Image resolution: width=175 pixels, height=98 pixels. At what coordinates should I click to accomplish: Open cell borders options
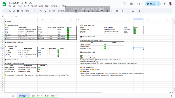click(107, 11)
